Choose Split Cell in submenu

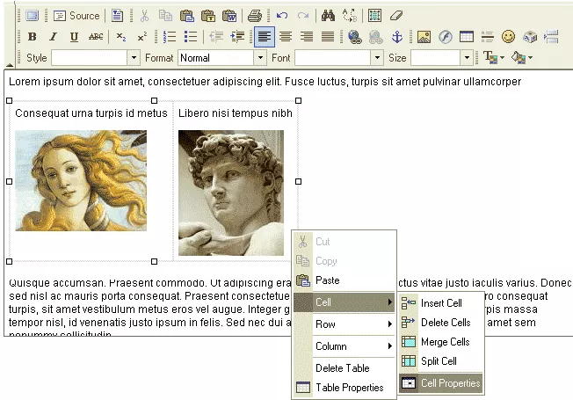440,361
